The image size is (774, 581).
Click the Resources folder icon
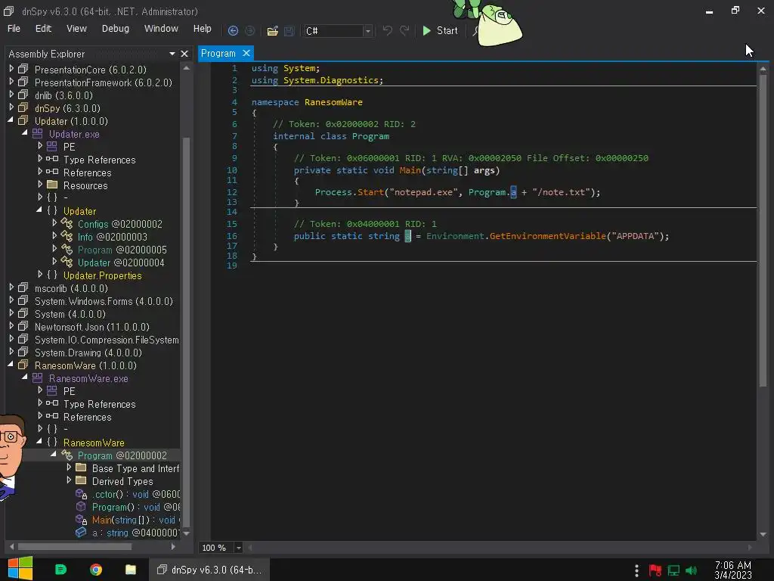pyautogui.click(x=52, y=185)
